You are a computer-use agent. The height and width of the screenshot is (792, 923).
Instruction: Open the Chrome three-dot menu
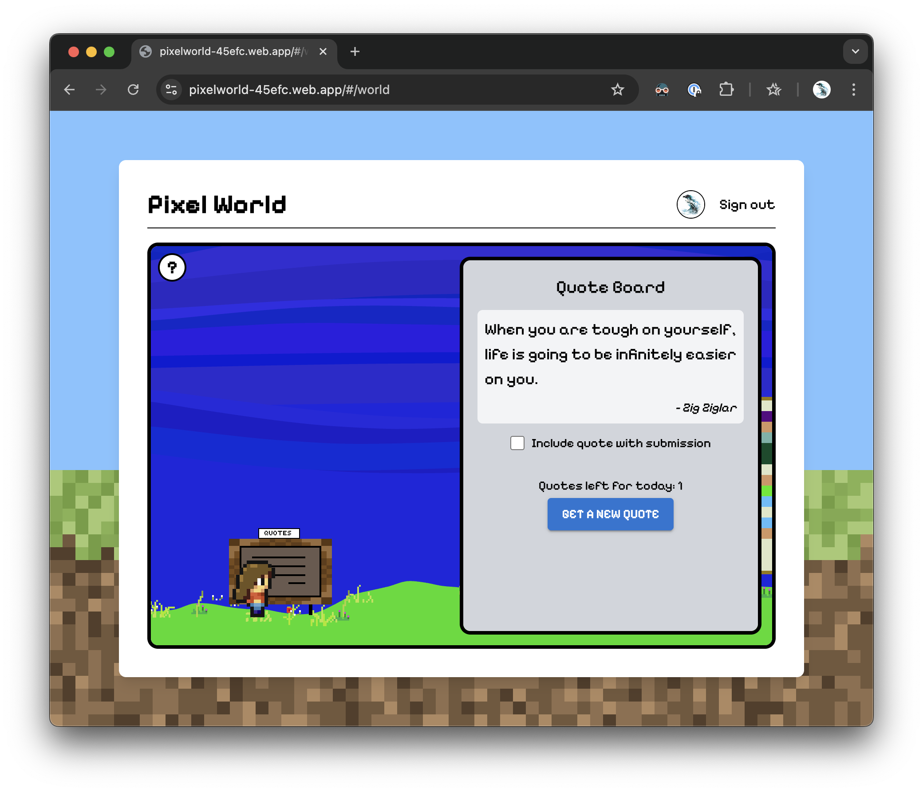click(853, 90)
